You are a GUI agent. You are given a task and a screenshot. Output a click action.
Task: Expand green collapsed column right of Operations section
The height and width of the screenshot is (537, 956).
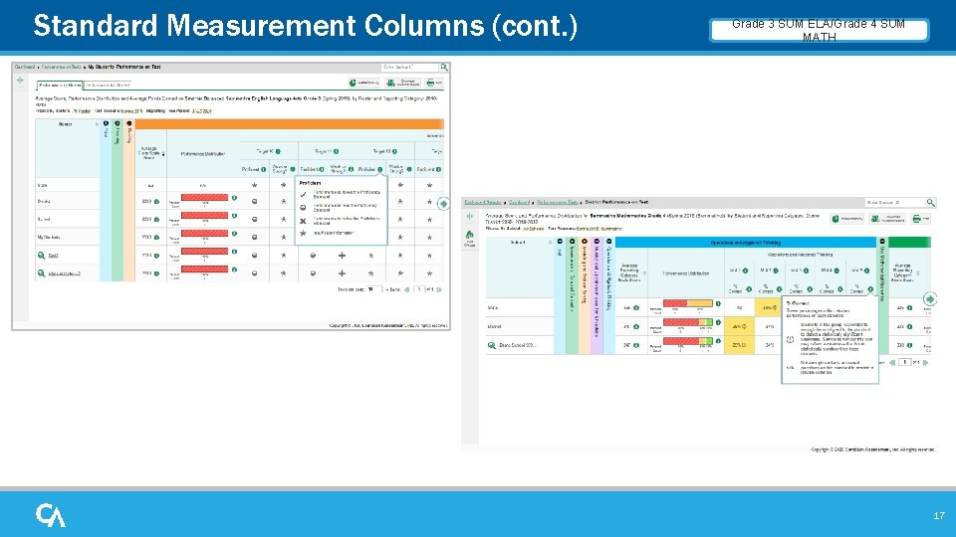coord(881,242)
